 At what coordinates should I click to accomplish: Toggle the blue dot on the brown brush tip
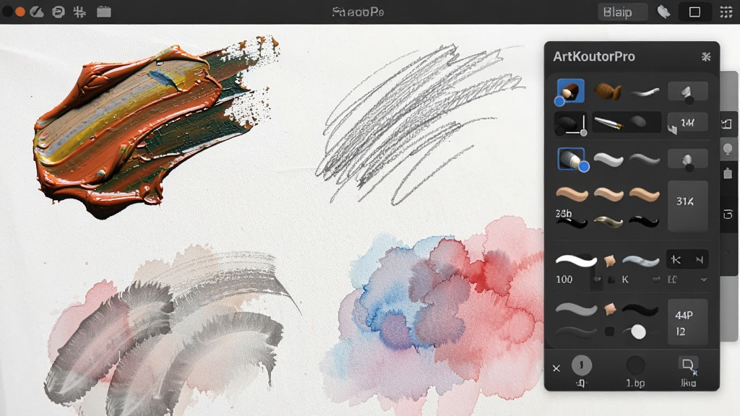[559, 101]
